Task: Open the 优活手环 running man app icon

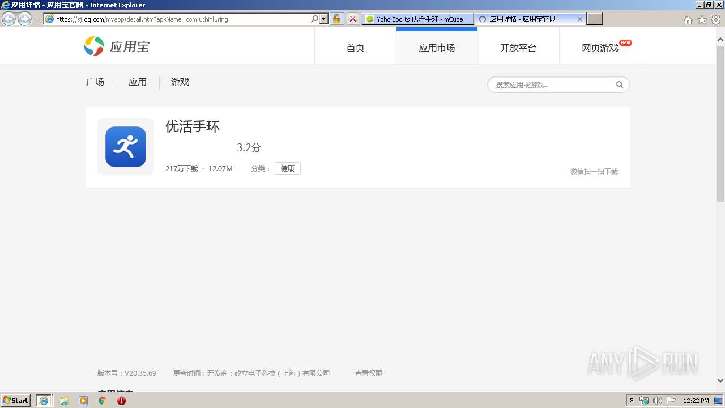Action: pos(126,147)
